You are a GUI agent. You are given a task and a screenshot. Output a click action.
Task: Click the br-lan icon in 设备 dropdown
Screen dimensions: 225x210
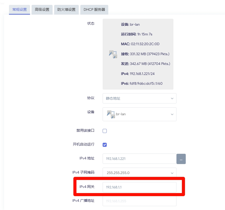point(111,114)
